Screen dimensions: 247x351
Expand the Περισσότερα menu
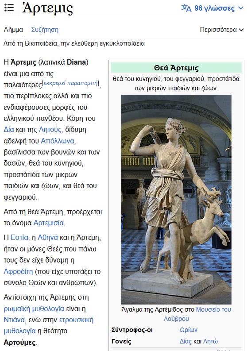click(222, 30)
